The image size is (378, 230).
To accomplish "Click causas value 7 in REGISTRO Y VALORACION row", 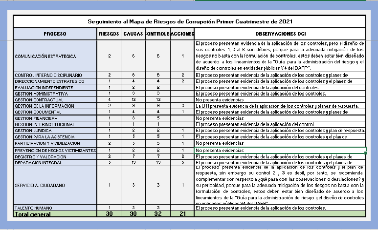I will [x=133, y=156].
